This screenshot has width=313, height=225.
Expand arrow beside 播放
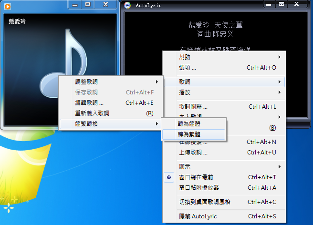pyautogui.click(x=280, y=92)
